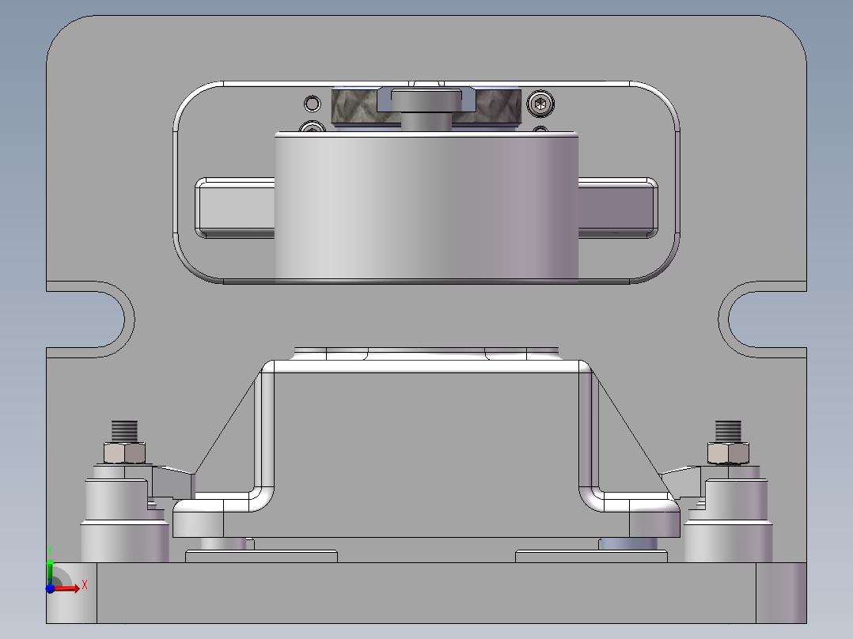Click the green Y axis arrow of the triad
853x639 pixels.
(50, 571)
